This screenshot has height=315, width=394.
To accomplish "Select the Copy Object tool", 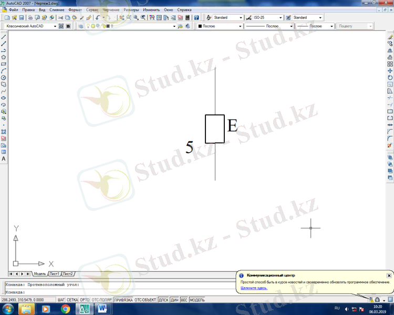I will click(x=390, y=44).
